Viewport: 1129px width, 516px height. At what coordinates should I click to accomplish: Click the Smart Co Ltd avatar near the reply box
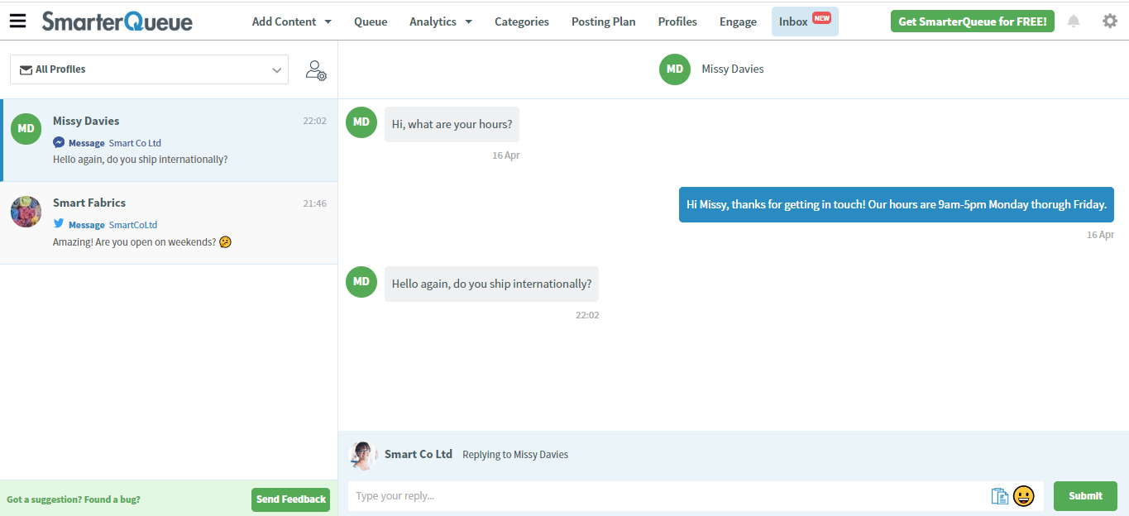point(363,454)
